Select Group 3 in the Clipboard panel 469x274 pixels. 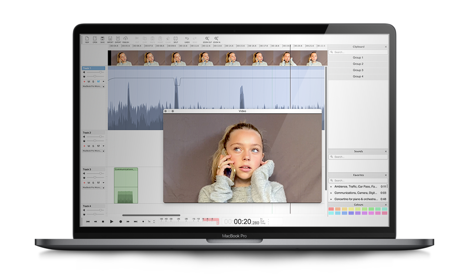358,70
